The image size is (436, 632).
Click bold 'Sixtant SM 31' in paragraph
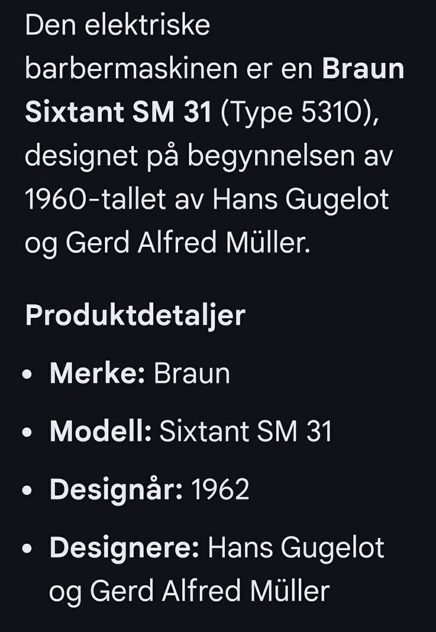[119, 112]
